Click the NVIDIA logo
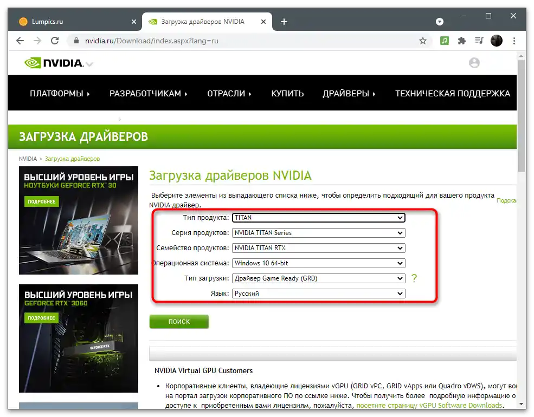The height and width of the screenshot is (417, 534). tap(54, 63)
